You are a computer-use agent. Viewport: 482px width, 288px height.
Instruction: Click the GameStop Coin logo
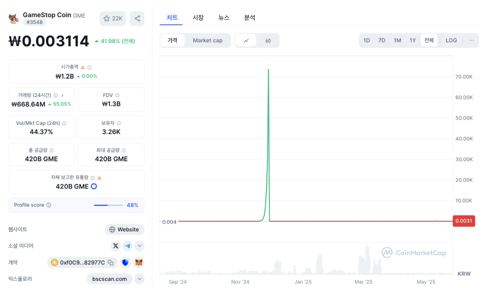[14, 19]
